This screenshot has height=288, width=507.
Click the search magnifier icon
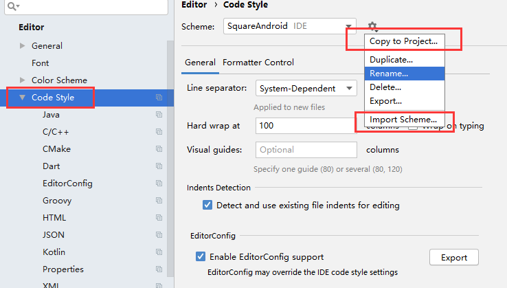(x=12, y=6)
